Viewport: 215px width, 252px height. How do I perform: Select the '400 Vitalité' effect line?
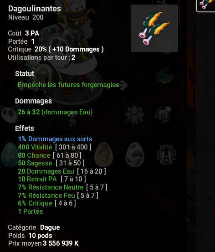pos(55,147)
